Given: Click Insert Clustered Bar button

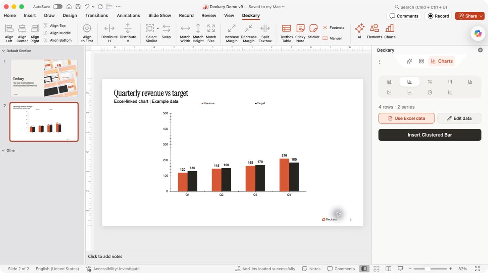Looking at the screenshot, I should [430, 135].
